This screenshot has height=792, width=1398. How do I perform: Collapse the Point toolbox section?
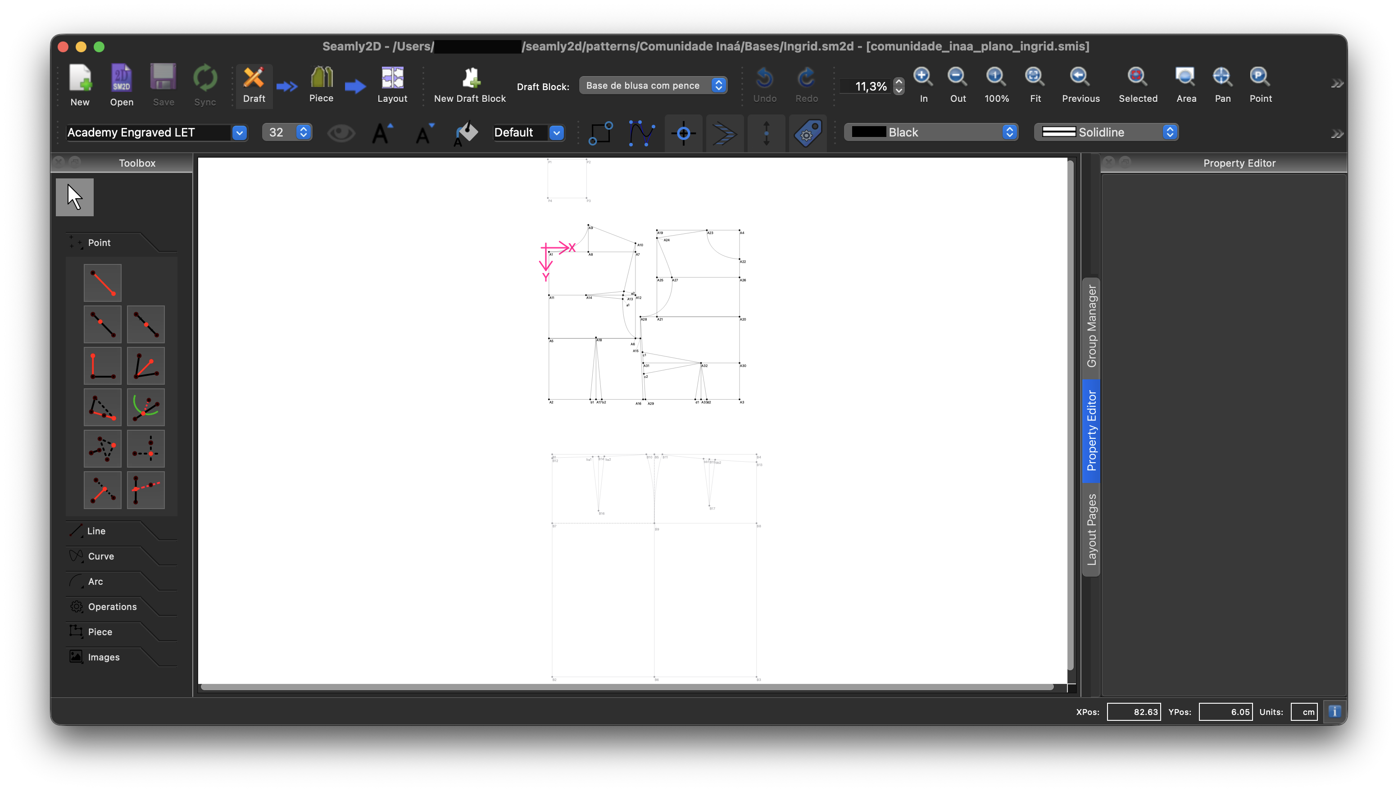pos(121,243)
